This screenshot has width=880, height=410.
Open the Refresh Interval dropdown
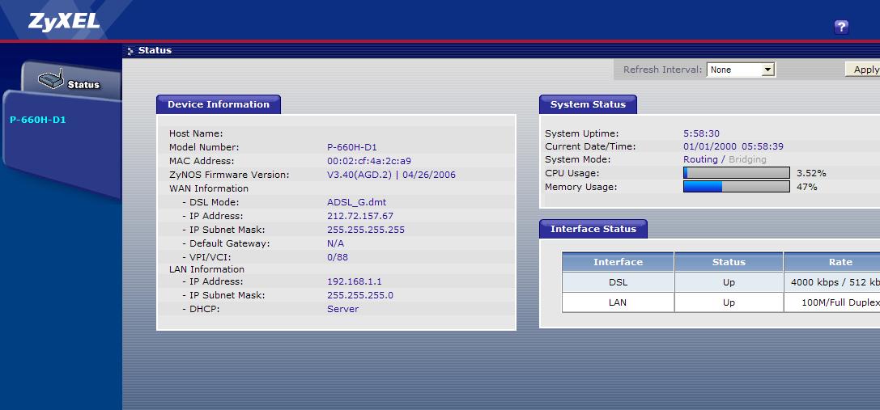740,70
